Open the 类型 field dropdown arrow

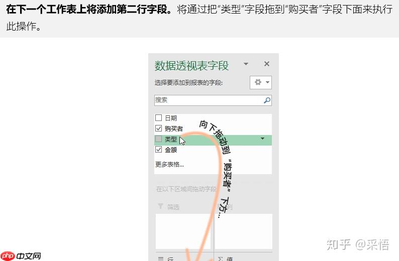pos(262,139)
